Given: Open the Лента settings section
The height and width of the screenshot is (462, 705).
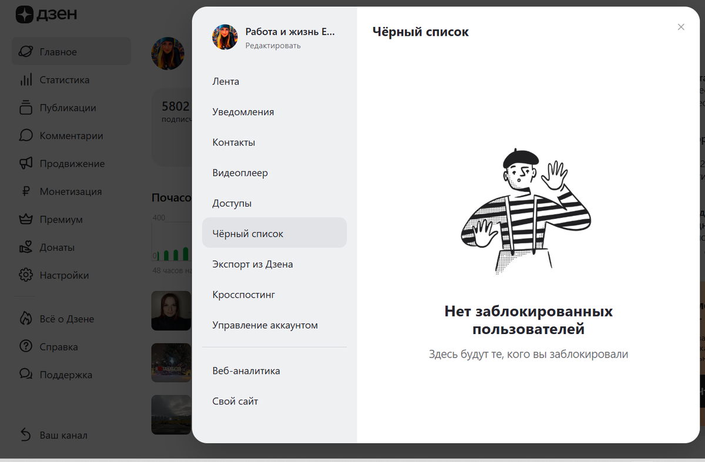Looking at the screenshot, I should point(274,82).
